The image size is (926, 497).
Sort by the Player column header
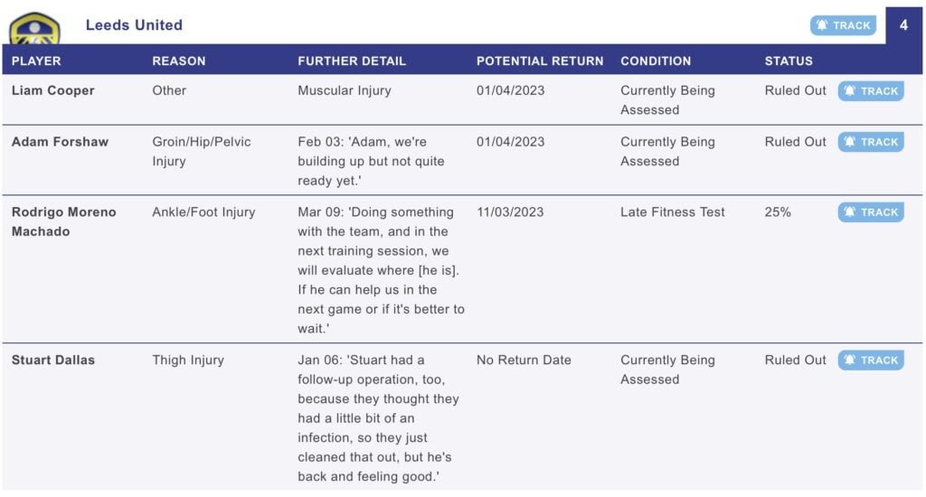coord(36,61)
